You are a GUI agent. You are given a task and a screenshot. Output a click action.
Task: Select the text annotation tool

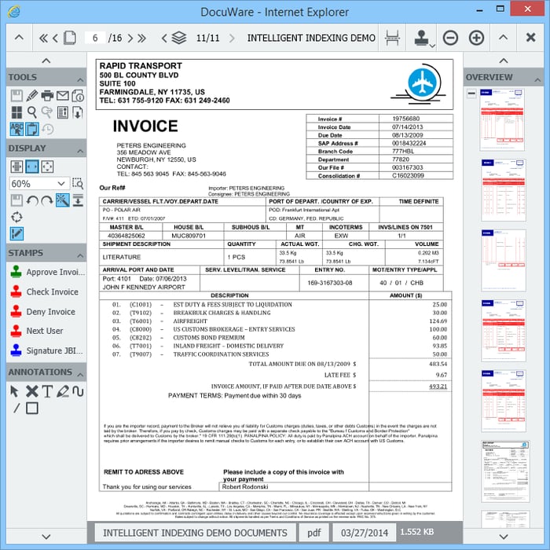coord(47,390)
